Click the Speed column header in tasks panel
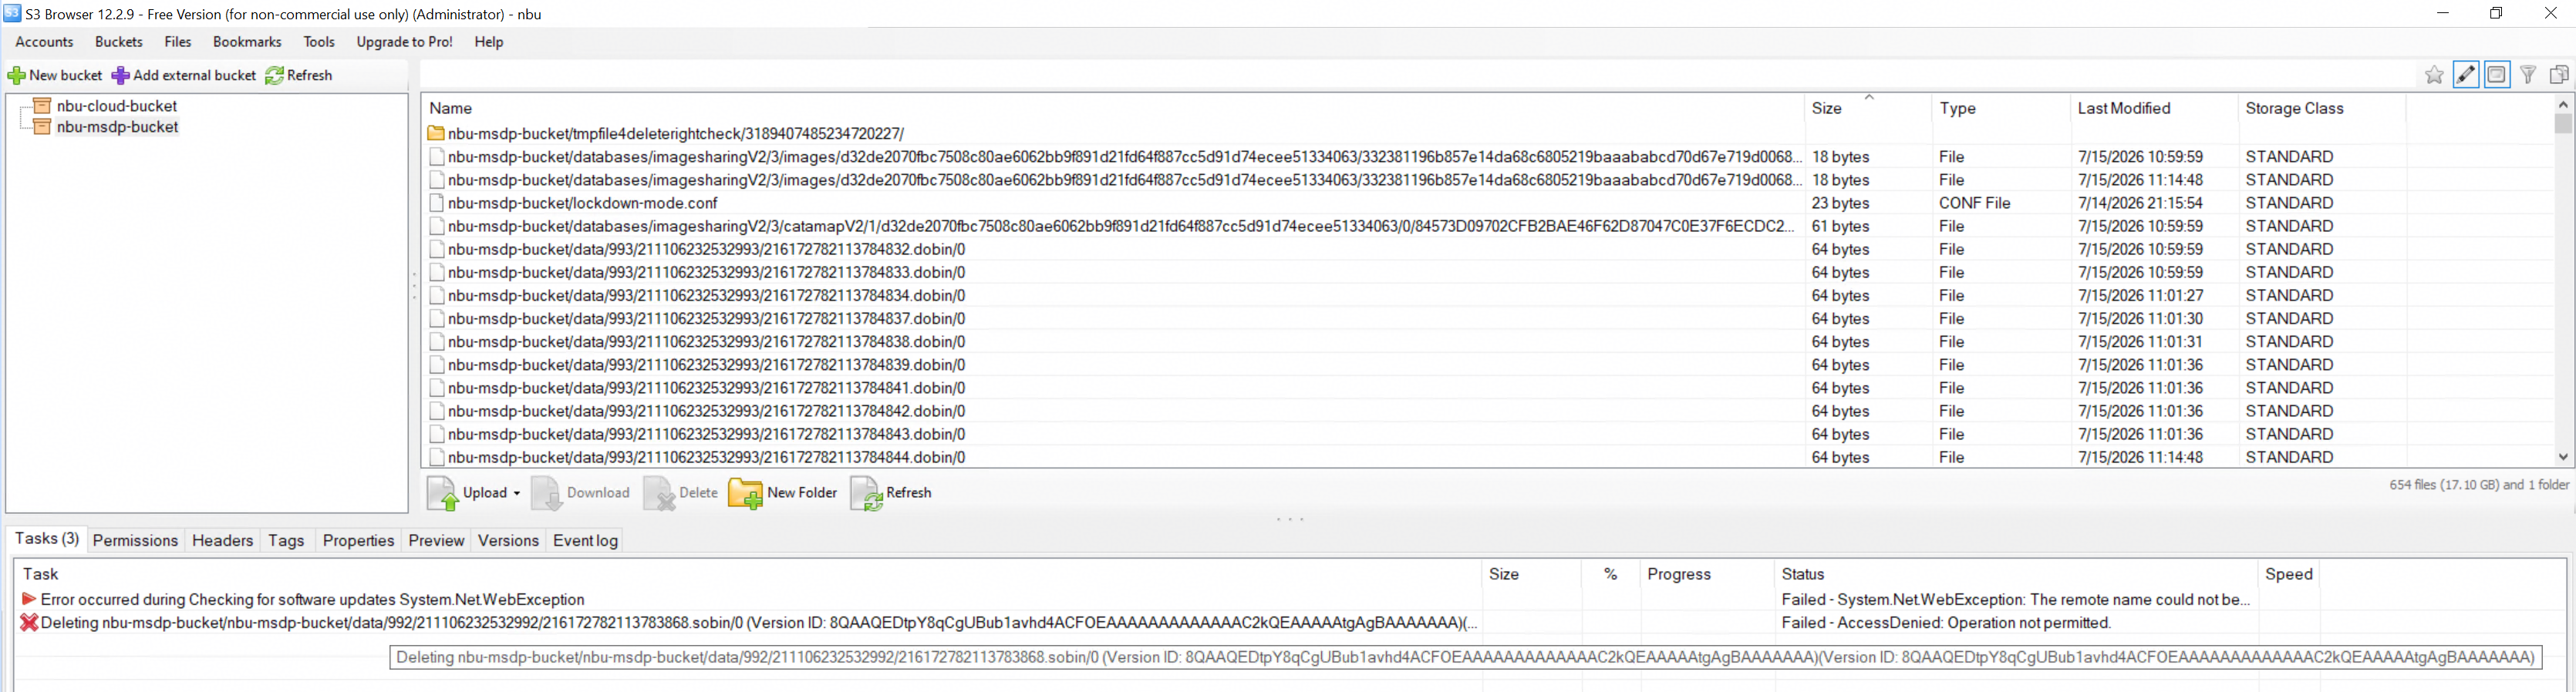The width and height of the screenshot is (2576, 692). click(2289, 574)
